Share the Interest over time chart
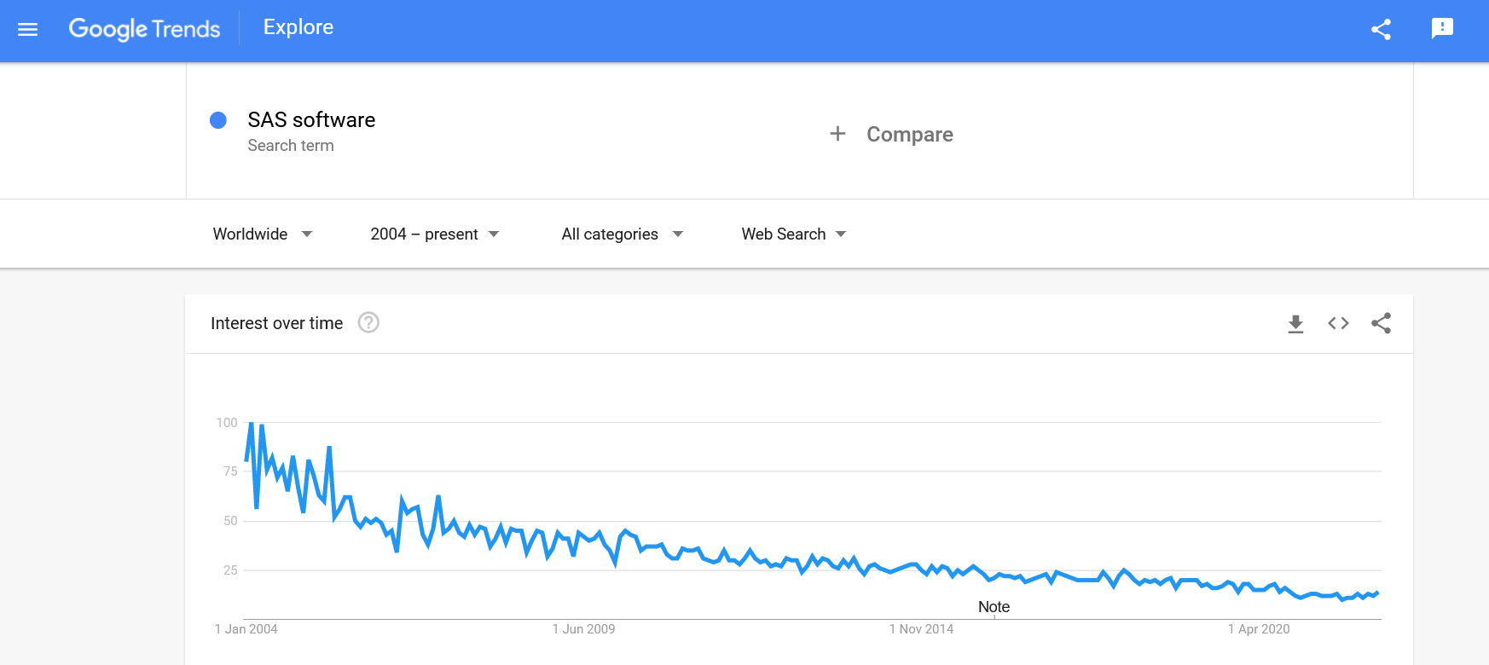This screenshot has width=1489, height=665. point(1381,323)
